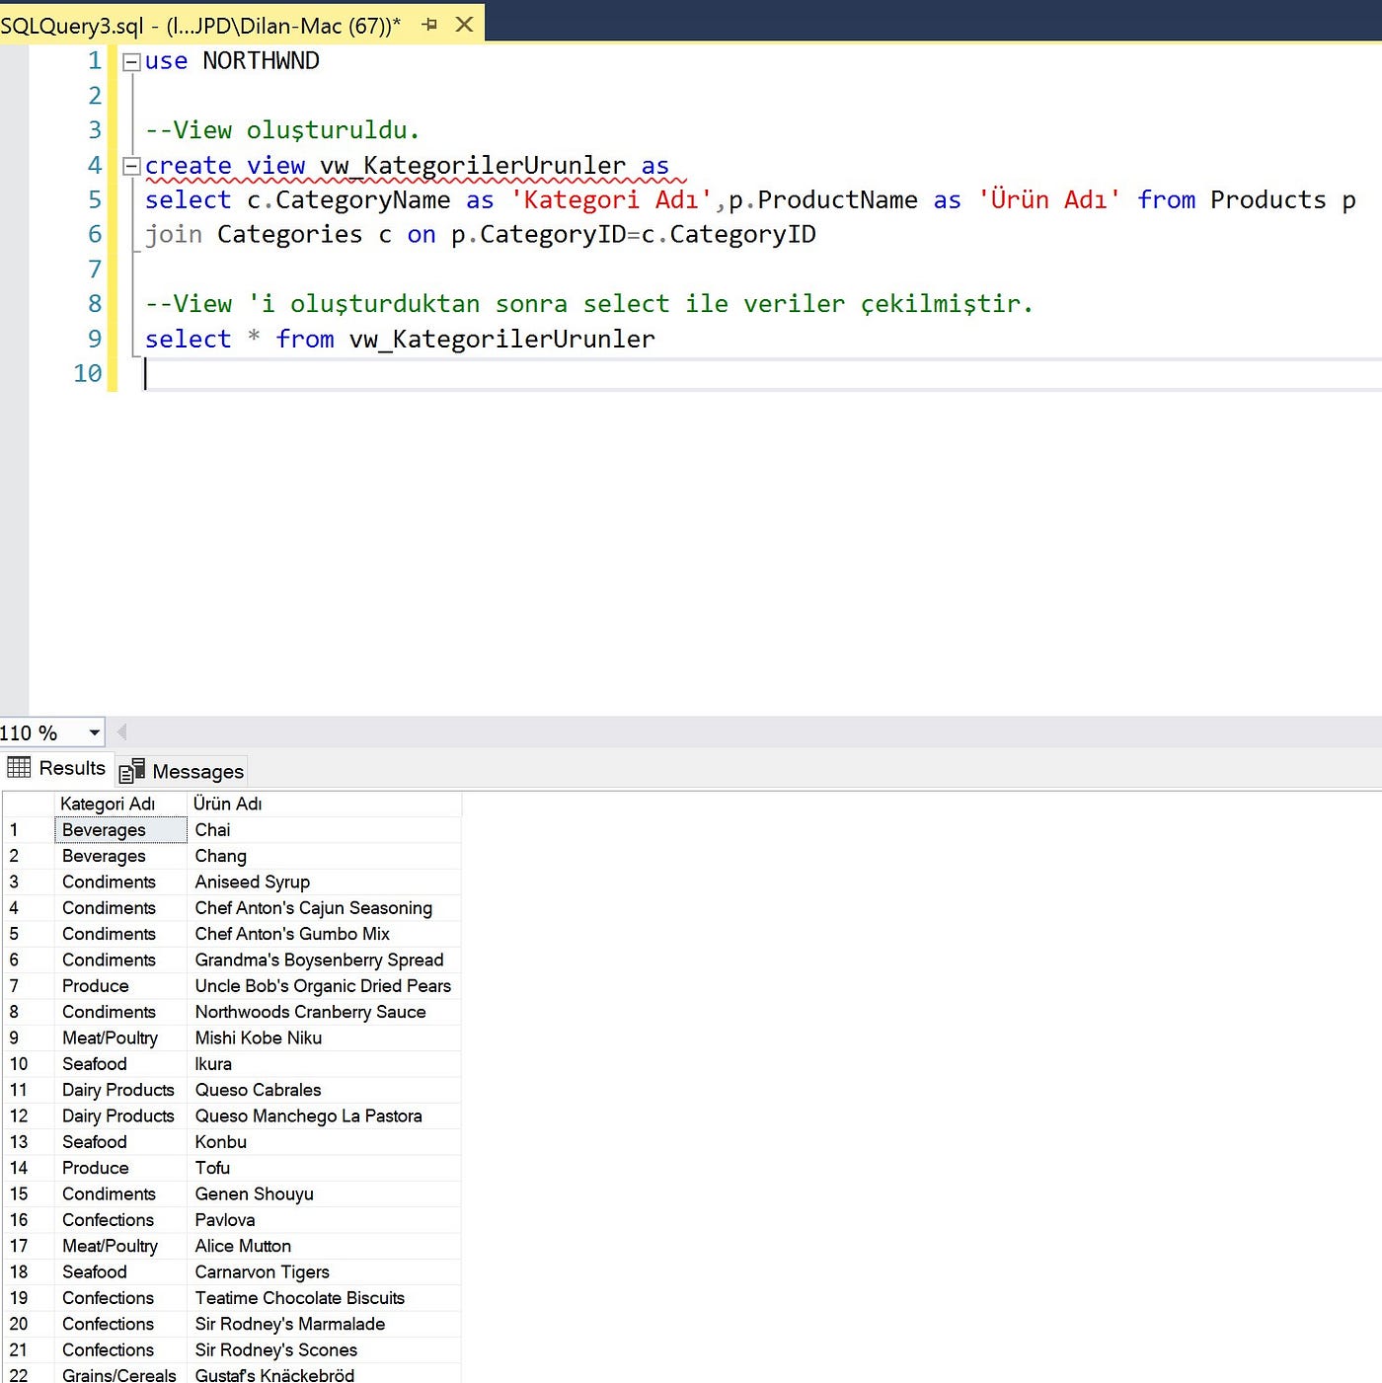Image resolution: width=1382 pixels, height=1383 pixels.
Task: Click the 'Kategori Adı' string literal in code
Action: click(611, 200)
